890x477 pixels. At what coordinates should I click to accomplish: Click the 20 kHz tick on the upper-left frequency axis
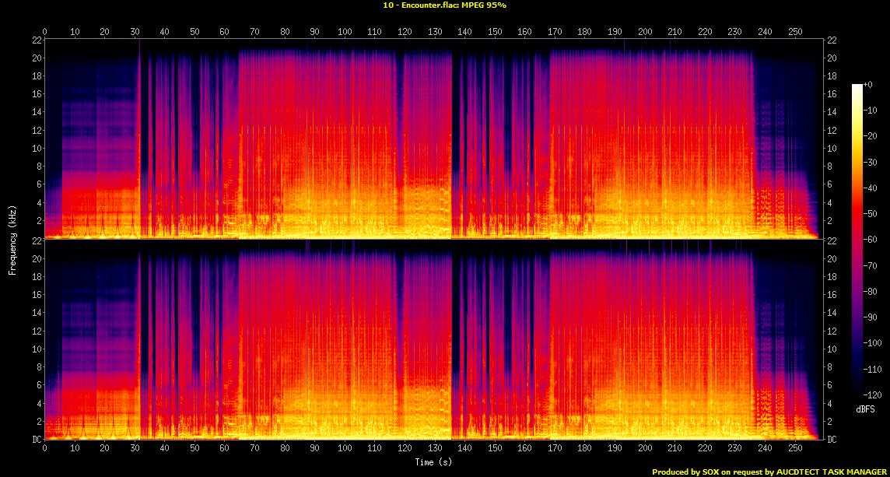(35, 58)
